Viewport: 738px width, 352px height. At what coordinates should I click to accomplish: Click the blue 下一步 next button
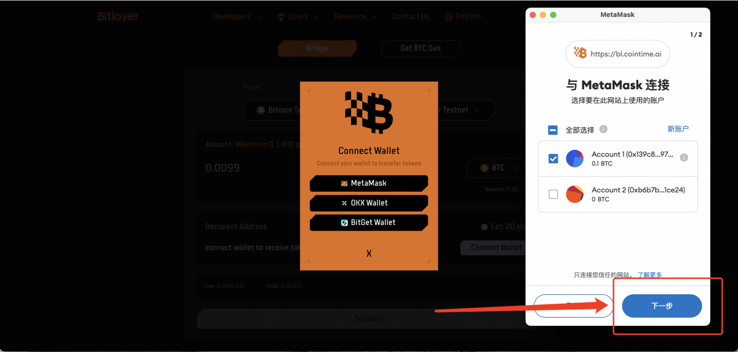pos(662,306)
